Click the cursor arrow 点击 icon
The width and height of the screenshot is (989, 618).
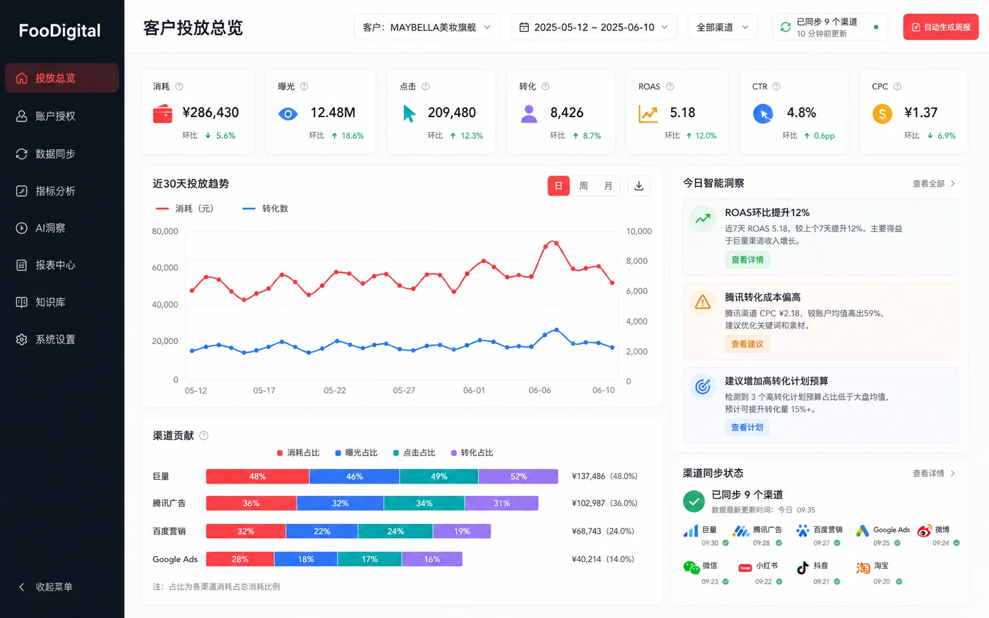408,113
